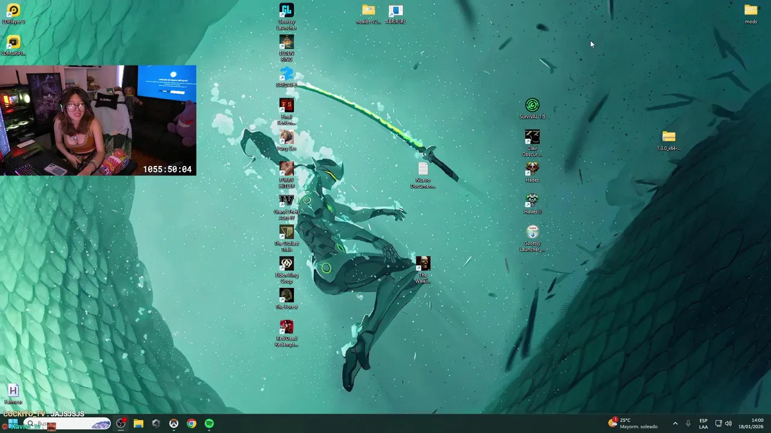771x433 pixels.
Task: Open OBS Studio from the taskbar
Action: click(121, 423)
